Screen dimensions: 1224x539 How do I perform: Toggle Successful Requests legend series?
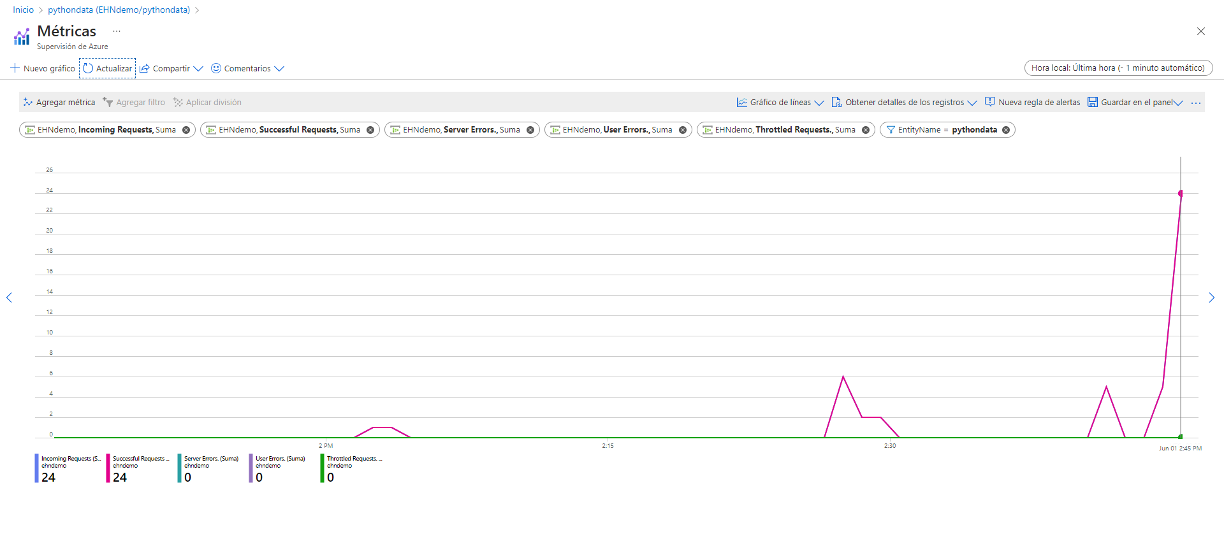140,468
